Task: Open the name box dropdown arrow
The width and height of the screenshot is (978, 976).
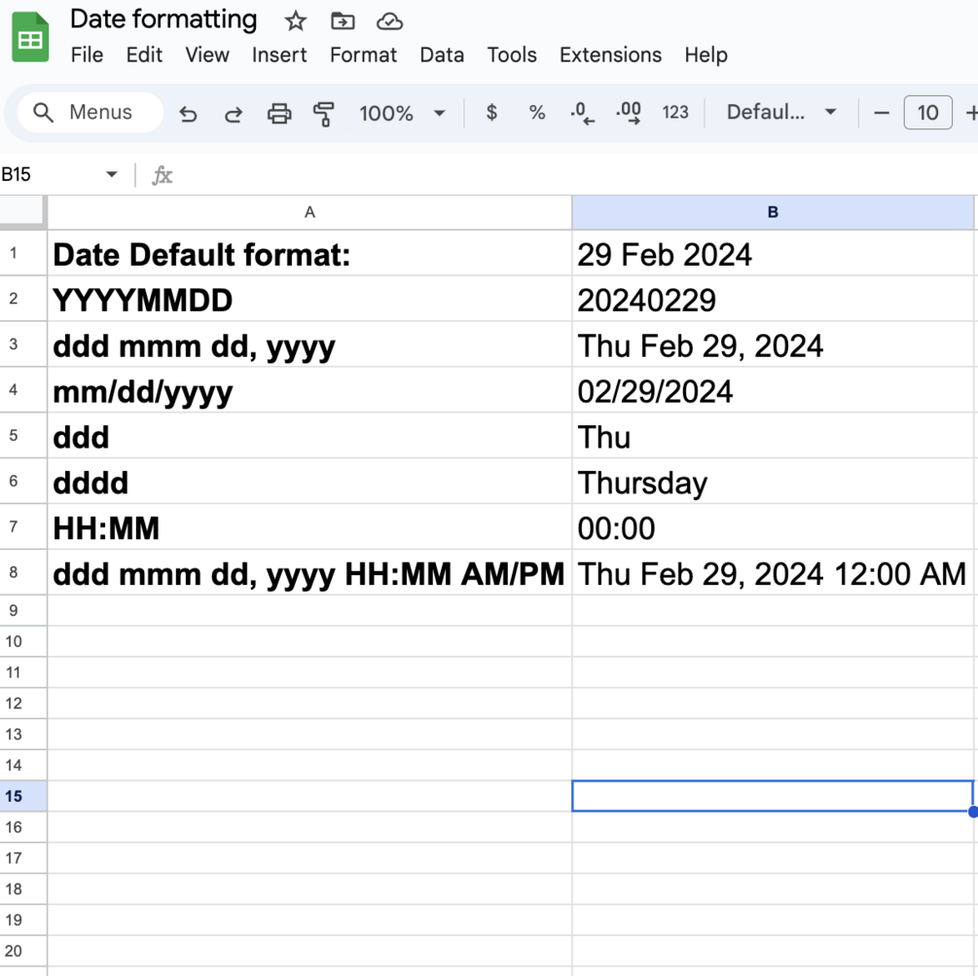Action: pos(112,174)
